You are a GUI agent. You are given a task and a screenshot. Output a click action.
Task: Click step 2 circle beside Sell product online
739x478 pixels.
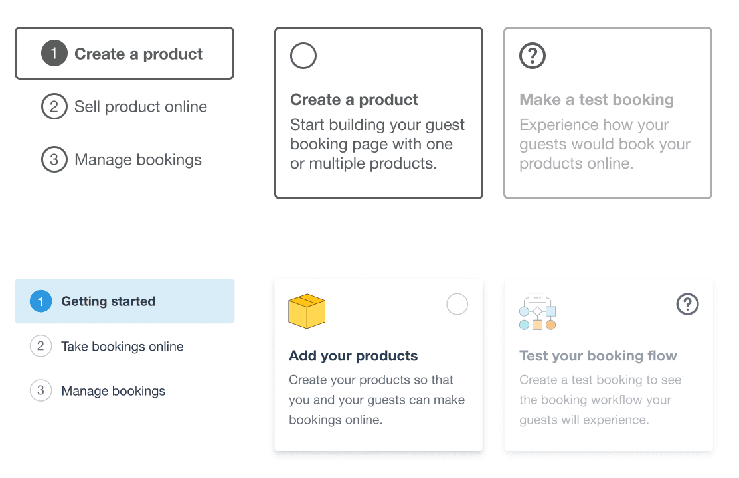click(54, 107)
